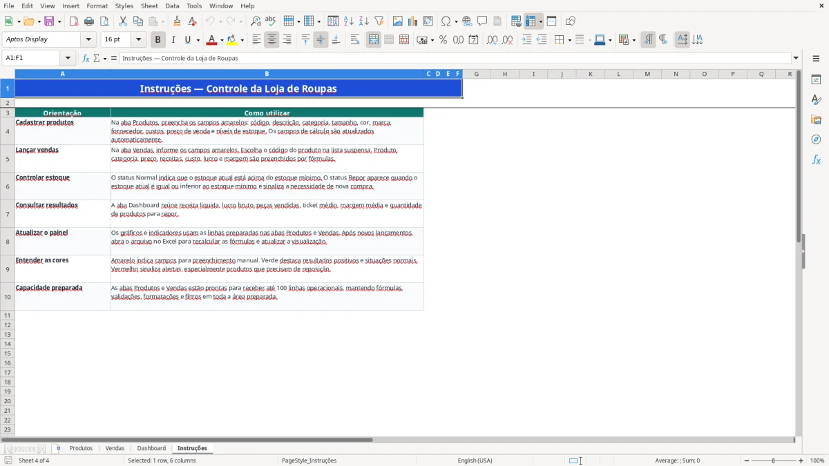Open the font color dropdown arrow

pos(222,40)
